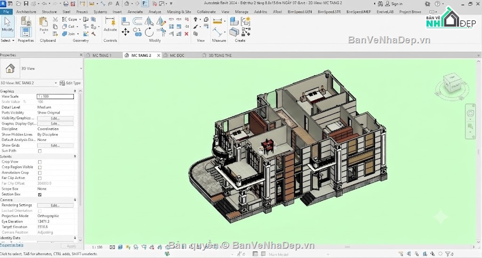Click Default 3D View house icon
482x258 pixels.
coord(127,4)
